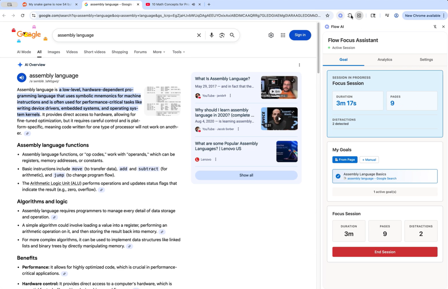The height and width of the screenshot is (289, 448).
Task: Open the Short videos filter
Action: (95, 52)
